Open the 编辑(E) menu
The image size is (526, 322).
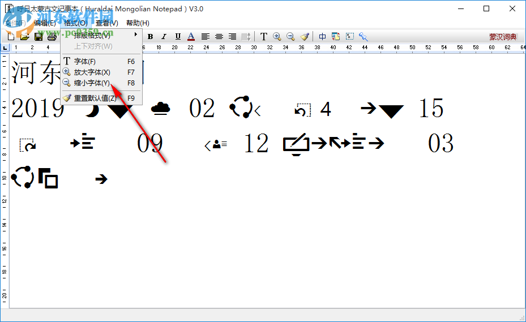click(x=45, y=23)
